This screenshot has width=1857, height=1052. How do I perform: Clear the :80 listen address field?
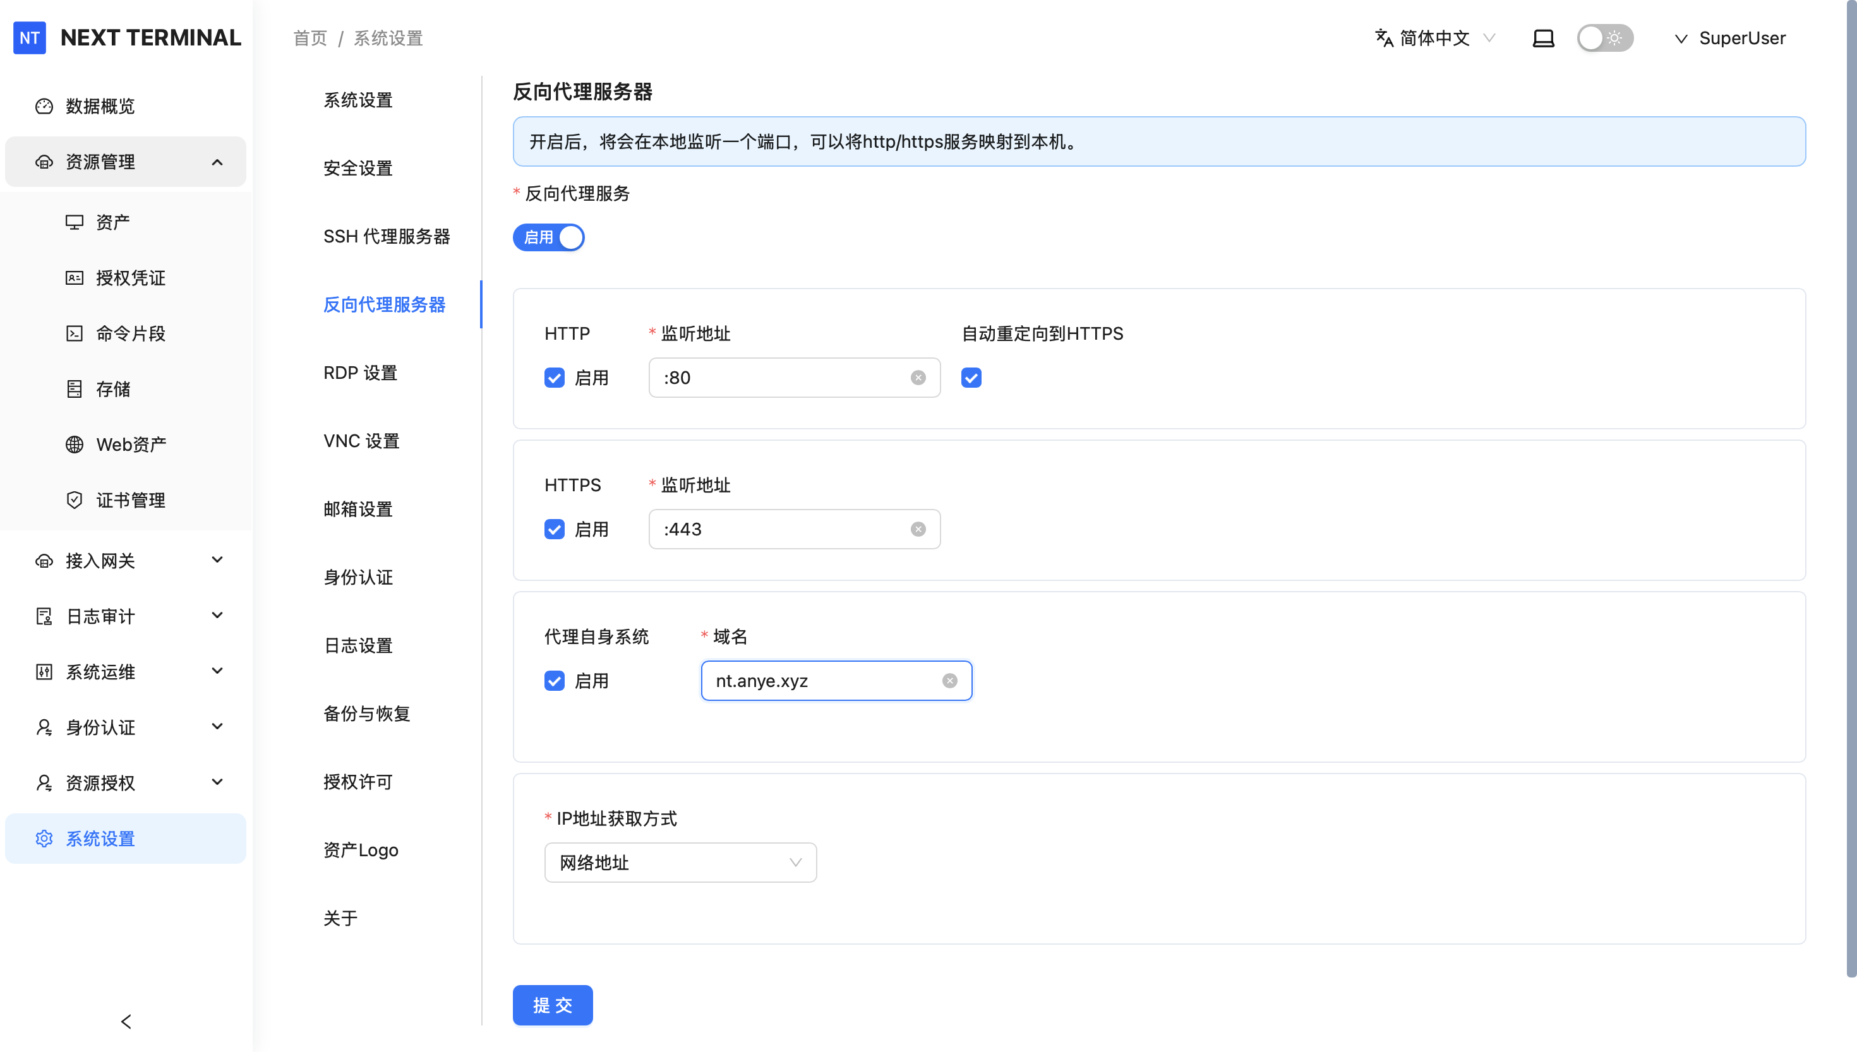[918, 378]
